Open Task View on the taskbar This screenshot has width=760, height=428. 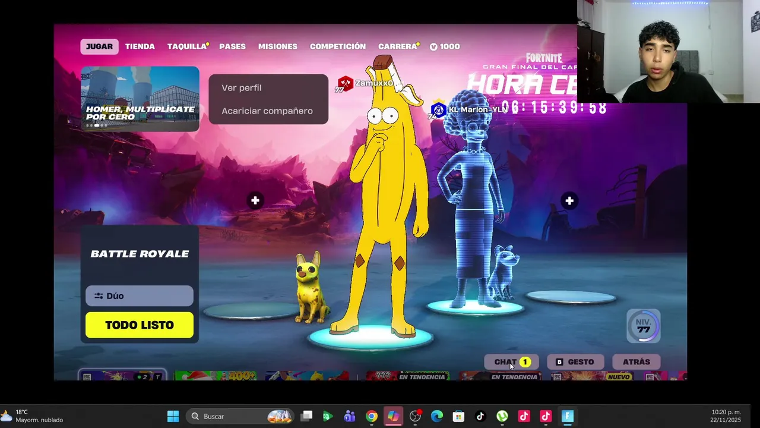pyautogui.click(x=306, y=416)
